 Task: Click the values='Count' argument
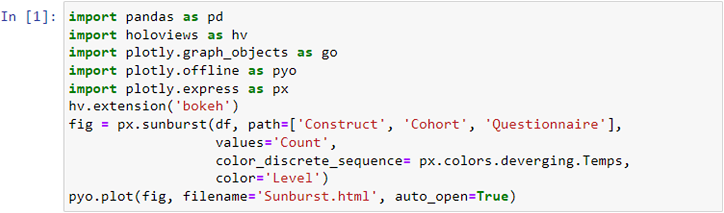[x=272, y=143]
